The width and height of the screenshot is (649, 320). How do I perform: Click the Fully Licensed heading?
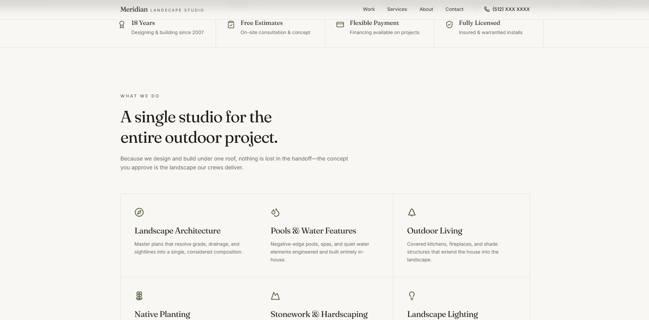pos(479,23)
